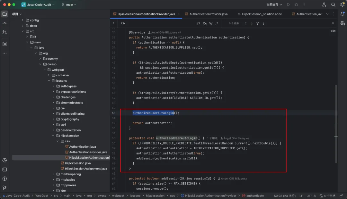Open the Structure tool window icon

pos(4,44)
